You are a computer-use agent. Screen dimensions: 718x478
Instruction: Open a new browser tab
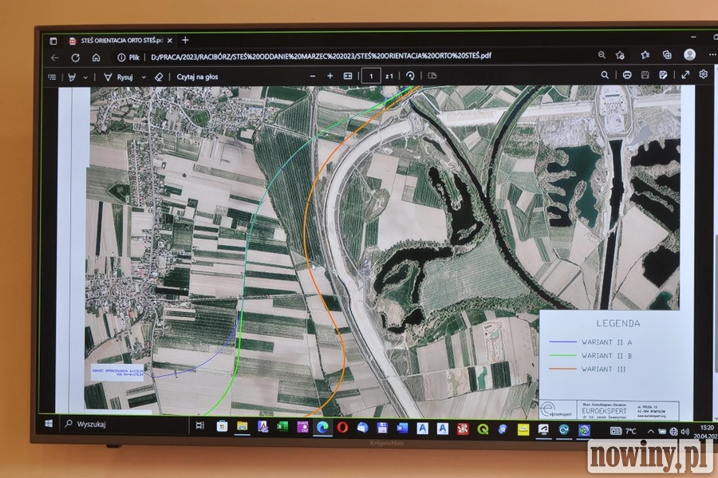pyautogui.click(x=185, y=40)
